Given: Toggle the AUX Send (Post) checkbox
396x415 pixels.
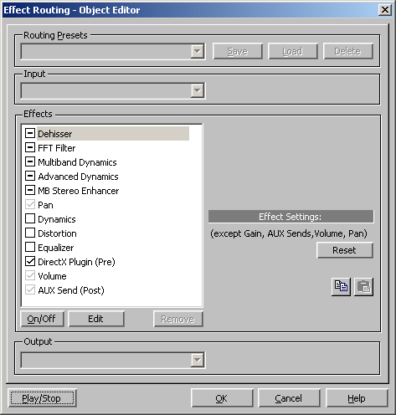Looking at the screenshot, I should (30, 289).
